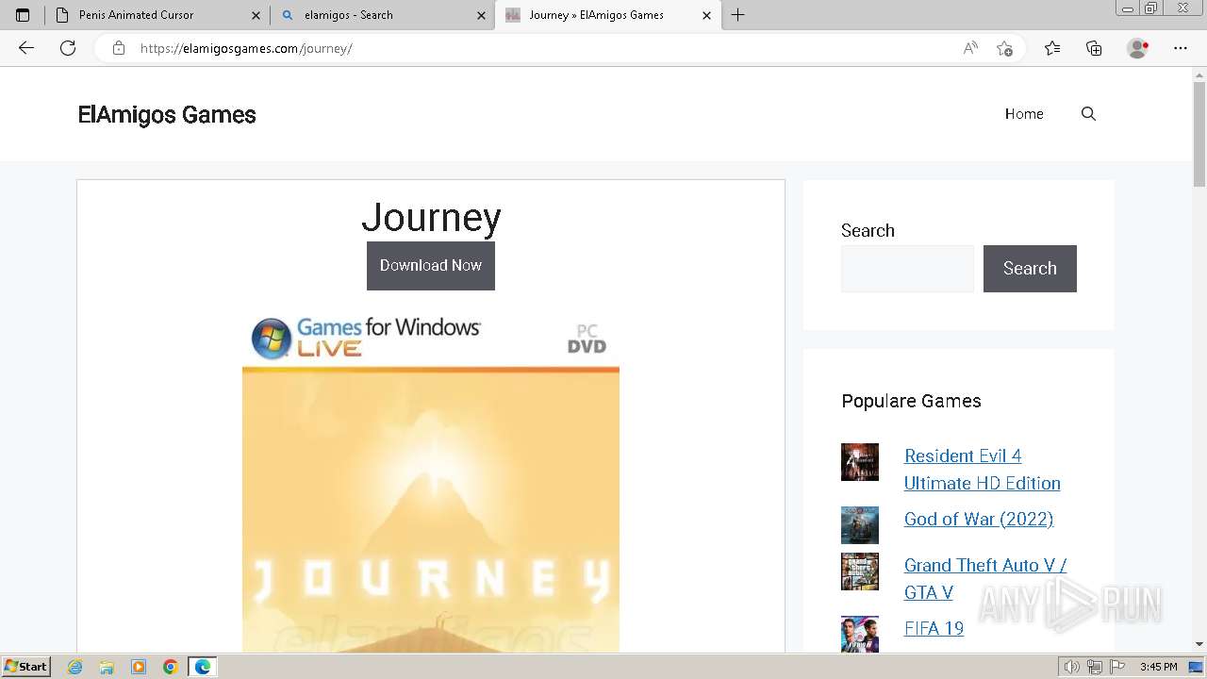Click the sidebar Search button

coord(1030,269)
